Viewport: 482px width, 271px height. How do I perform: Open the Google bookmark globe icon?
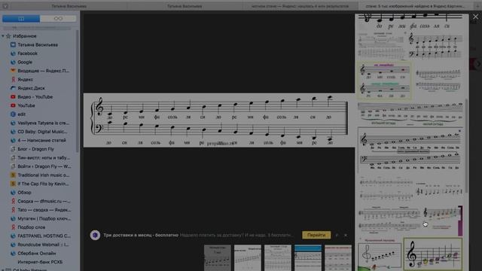(x=13, y=62)
